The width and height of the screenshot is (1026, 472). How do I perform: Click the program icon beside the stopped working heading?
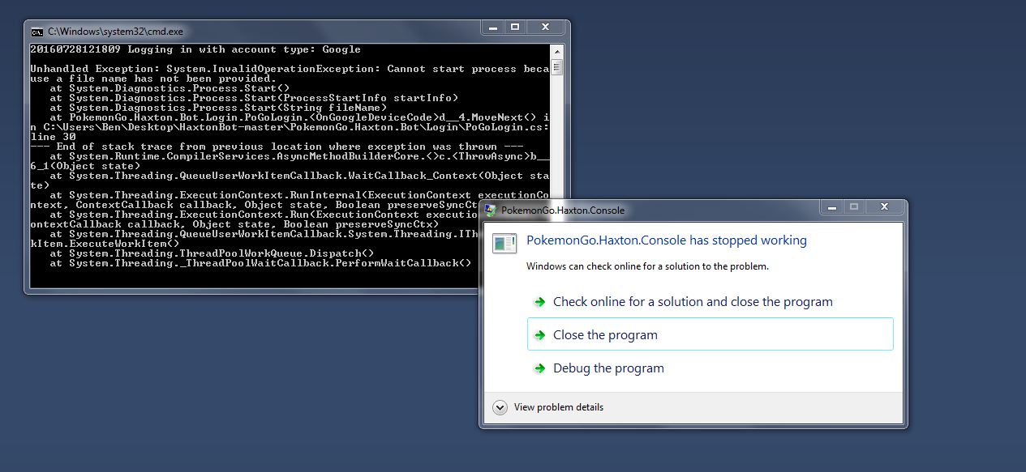pyautogui.click(x=504, y=242)
